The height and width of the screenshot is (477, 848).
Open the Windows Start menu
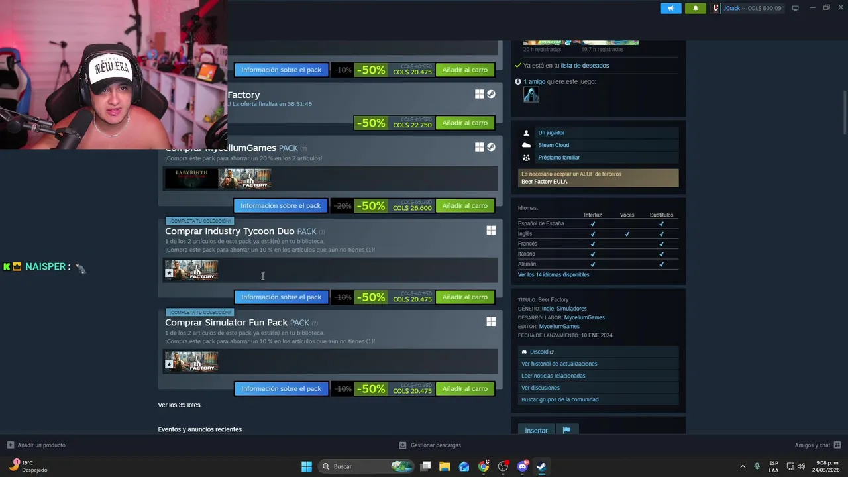coord(307,466)
